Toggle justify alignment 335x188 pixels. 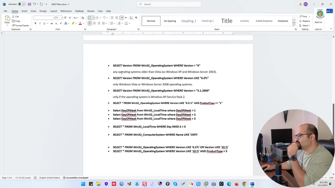pyautogui.click(x=104, y=23)
